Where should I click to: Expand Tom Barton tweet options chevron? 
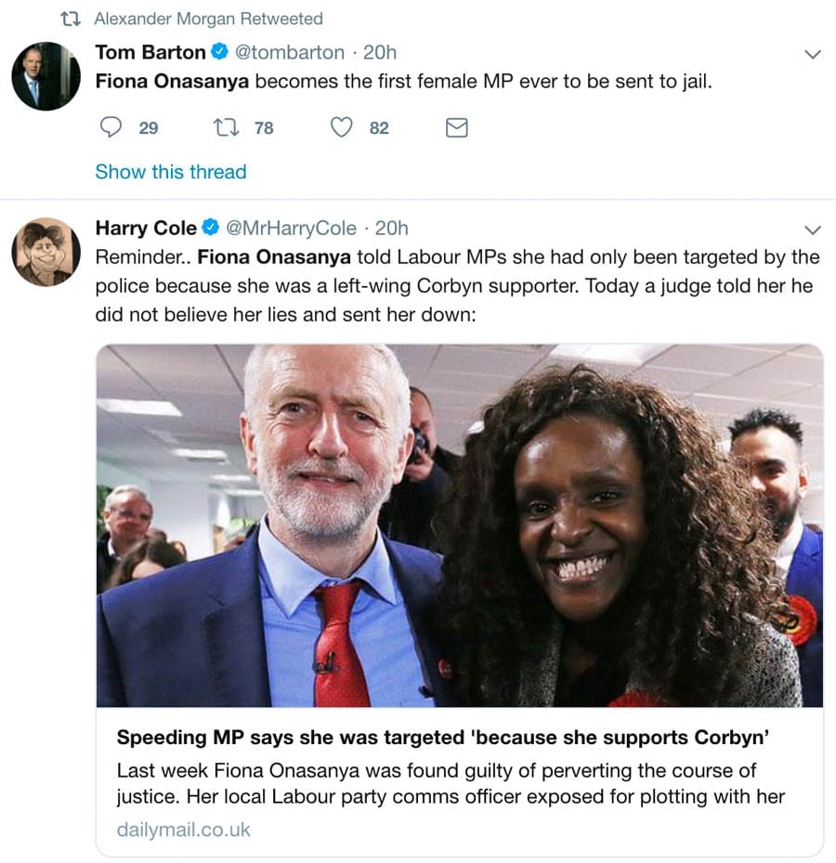(x=812, y=54)
